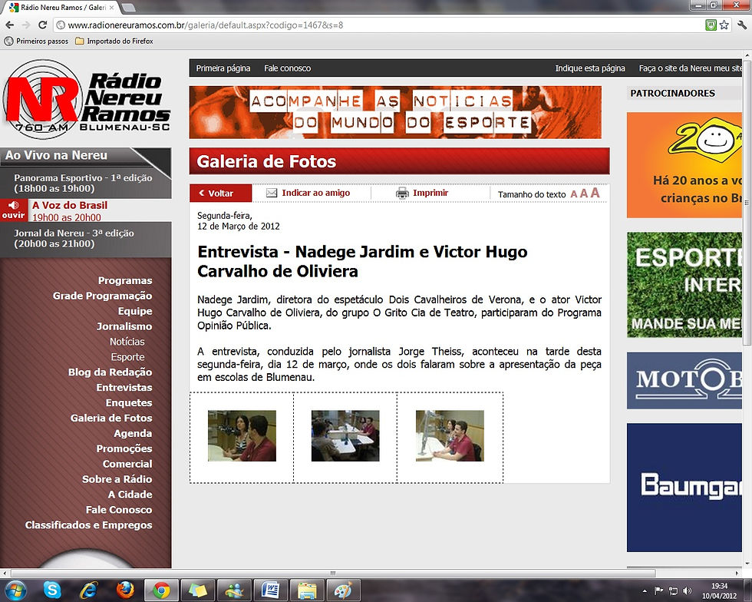Click the browser back arrow
This screenshot has height=602, width=752.
9,25
